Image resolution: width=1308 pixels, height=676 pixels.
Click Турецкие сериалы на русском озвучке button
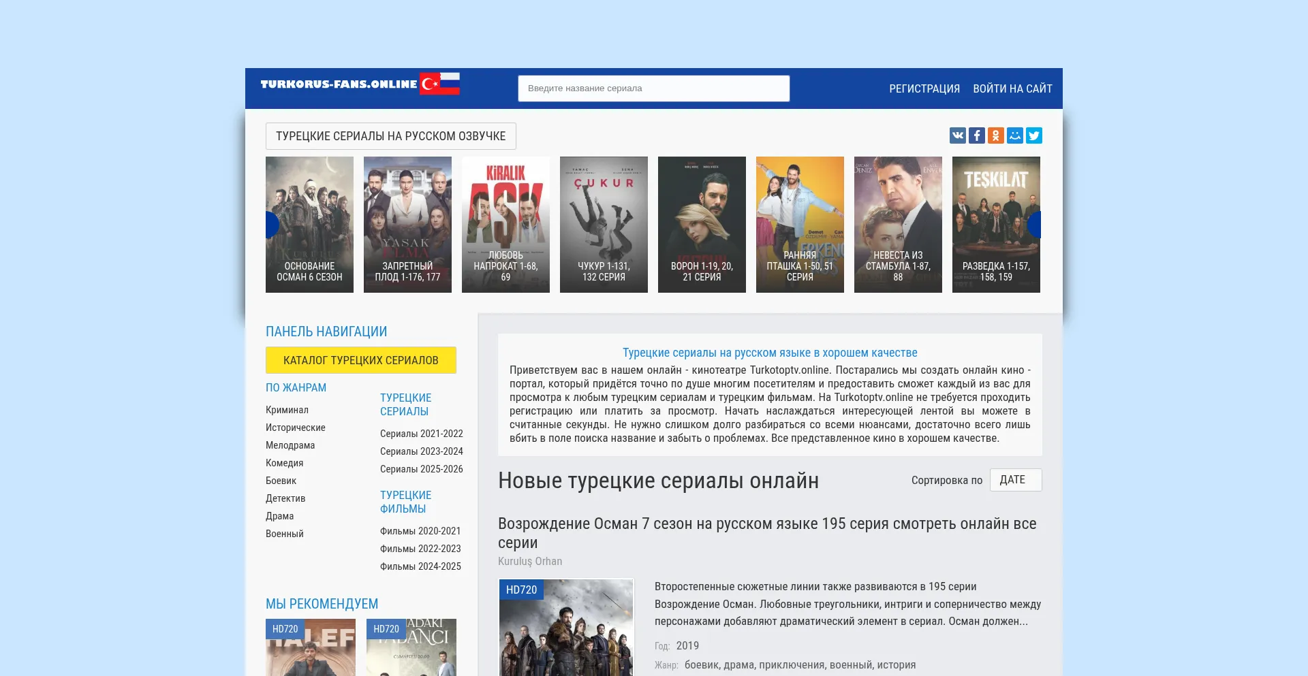[390, 136]
